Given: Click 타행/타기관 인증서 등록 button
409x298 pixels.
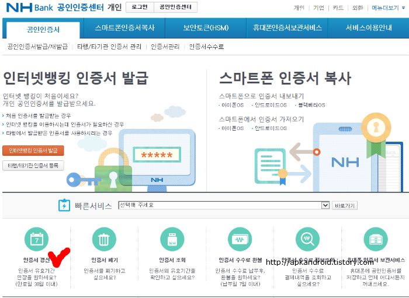Looking at the screenshot, I should pos(33,166).
